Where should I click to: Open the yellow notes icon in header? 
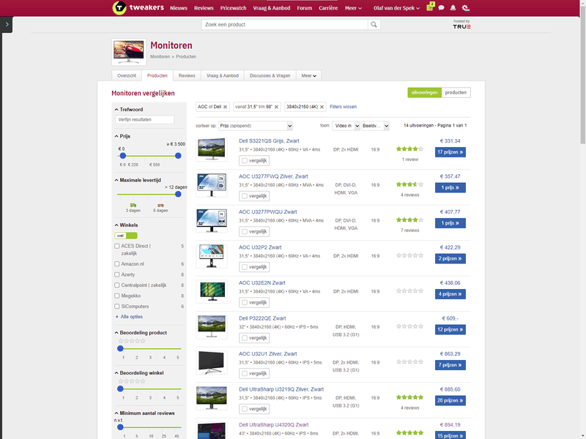point(430,7)
